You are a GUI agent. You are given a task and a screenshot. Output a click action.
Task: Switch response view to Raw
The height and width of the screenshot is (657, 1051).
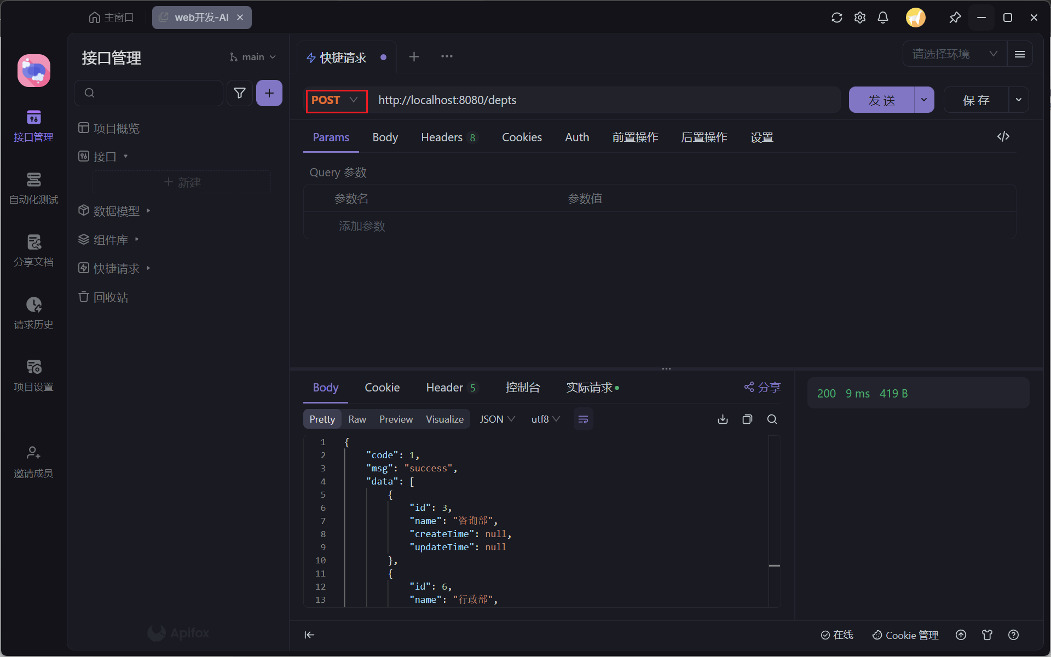[x=357, y=419]
